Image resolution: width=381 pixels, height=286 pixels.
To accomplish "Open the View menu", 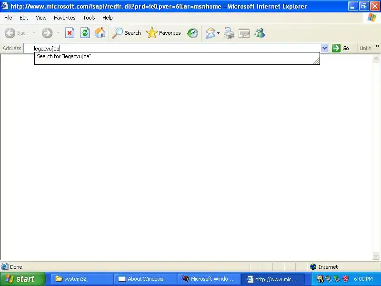I will click(x=41, y=18).
